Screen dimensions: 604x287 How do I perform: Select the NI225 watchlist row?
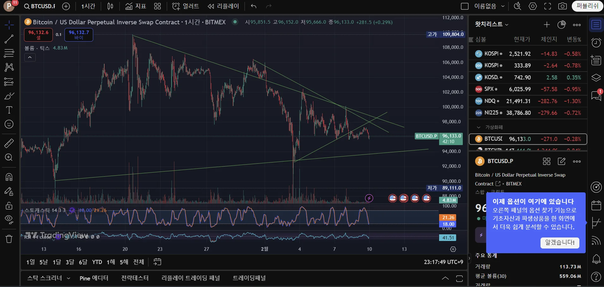pyautogui.click(x=528, y=113)
